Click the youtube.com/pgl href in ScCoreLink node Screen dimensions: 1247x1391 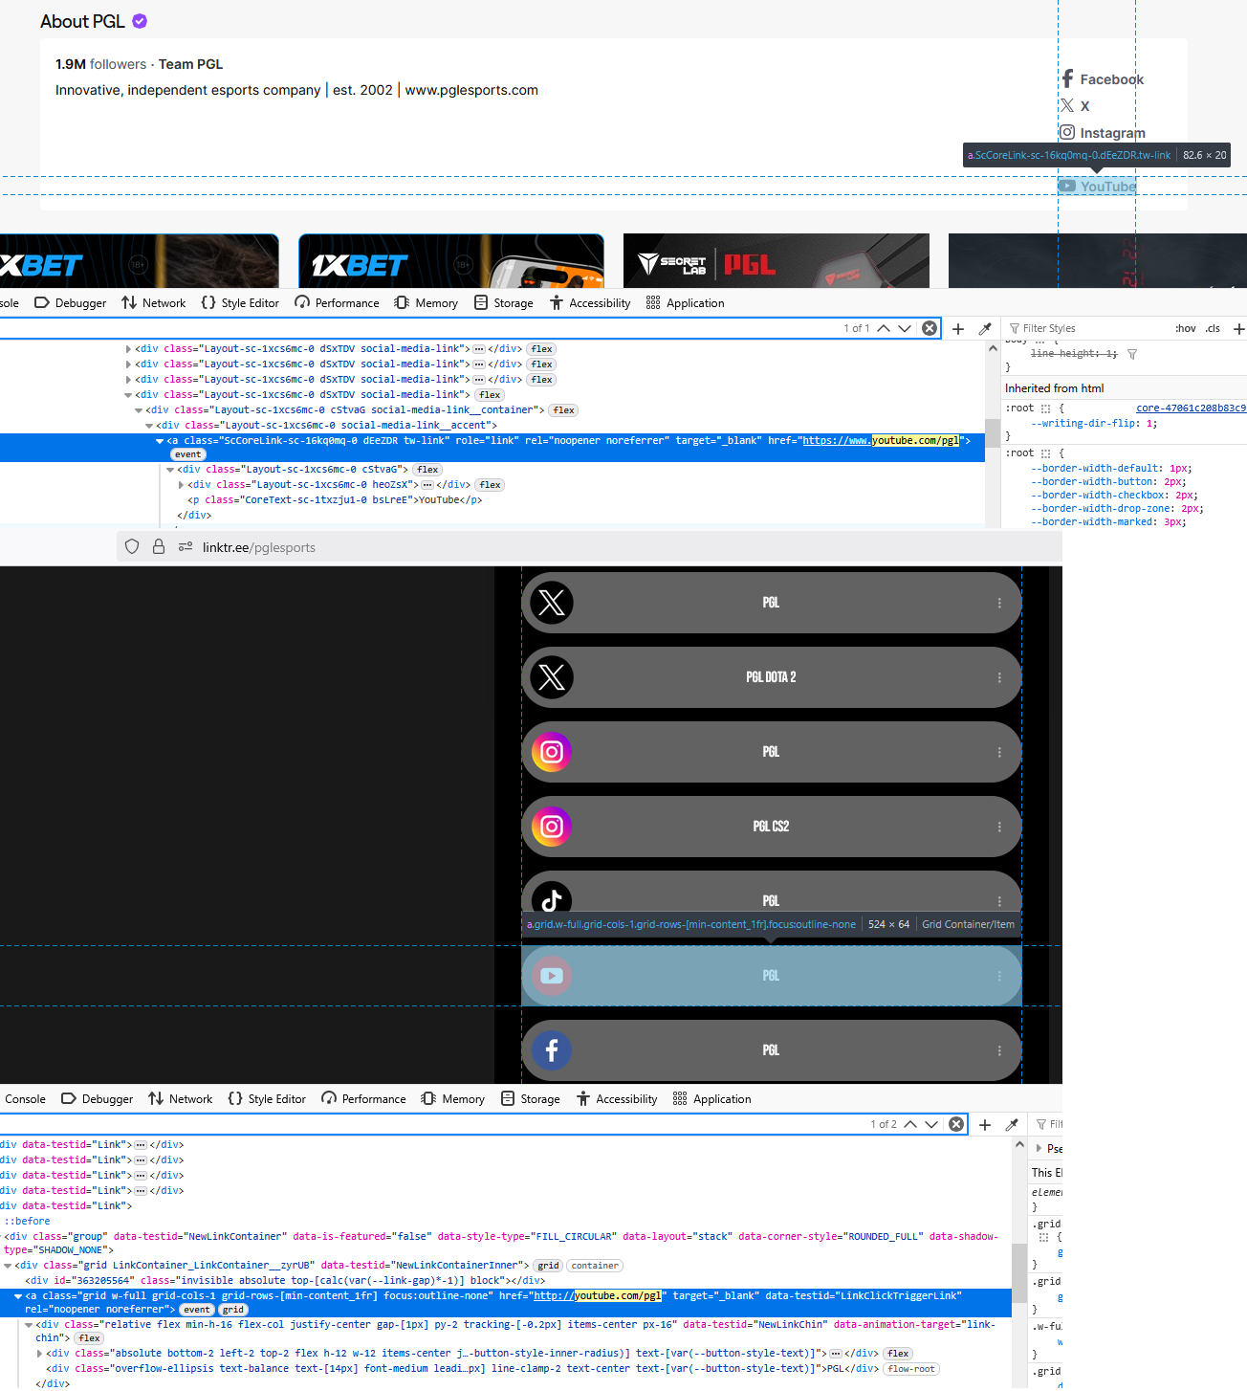pyautogui.click(x=880, y=441)
